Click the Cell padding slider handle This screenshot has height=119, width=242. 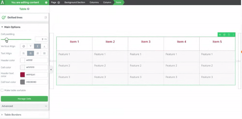click(6, 40)
